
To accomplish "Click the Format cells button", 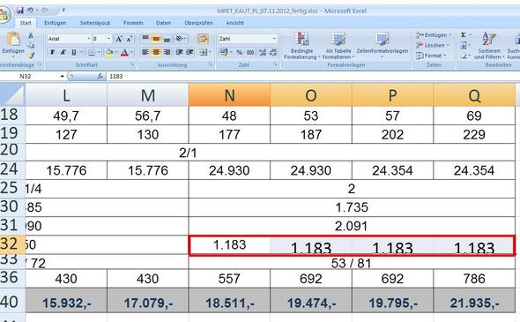I will [x=431, y=56].
